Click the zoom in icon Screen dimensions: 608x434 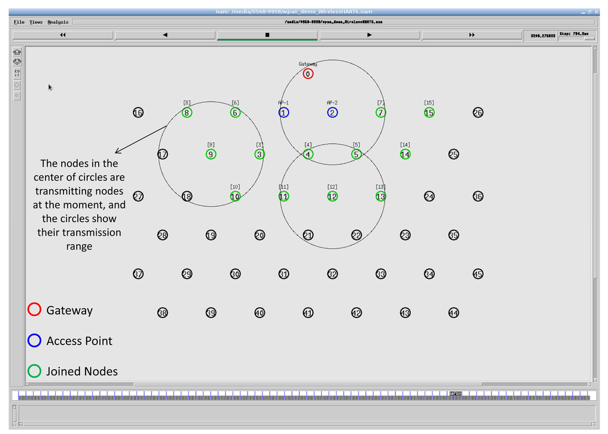coord(17,52)
